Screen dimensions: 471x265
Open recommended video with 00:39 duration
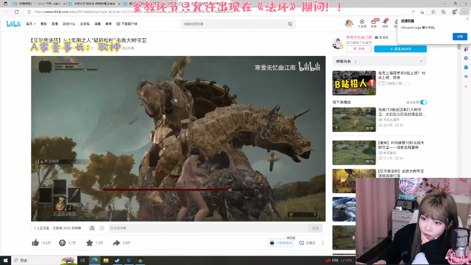tap(354, 120)
